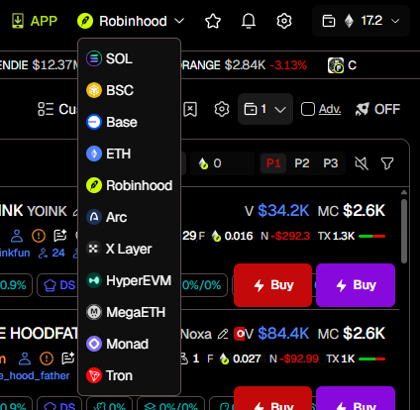Select Robinhood chain in dropdown list
420x410 pixels.
coord(129,185)
